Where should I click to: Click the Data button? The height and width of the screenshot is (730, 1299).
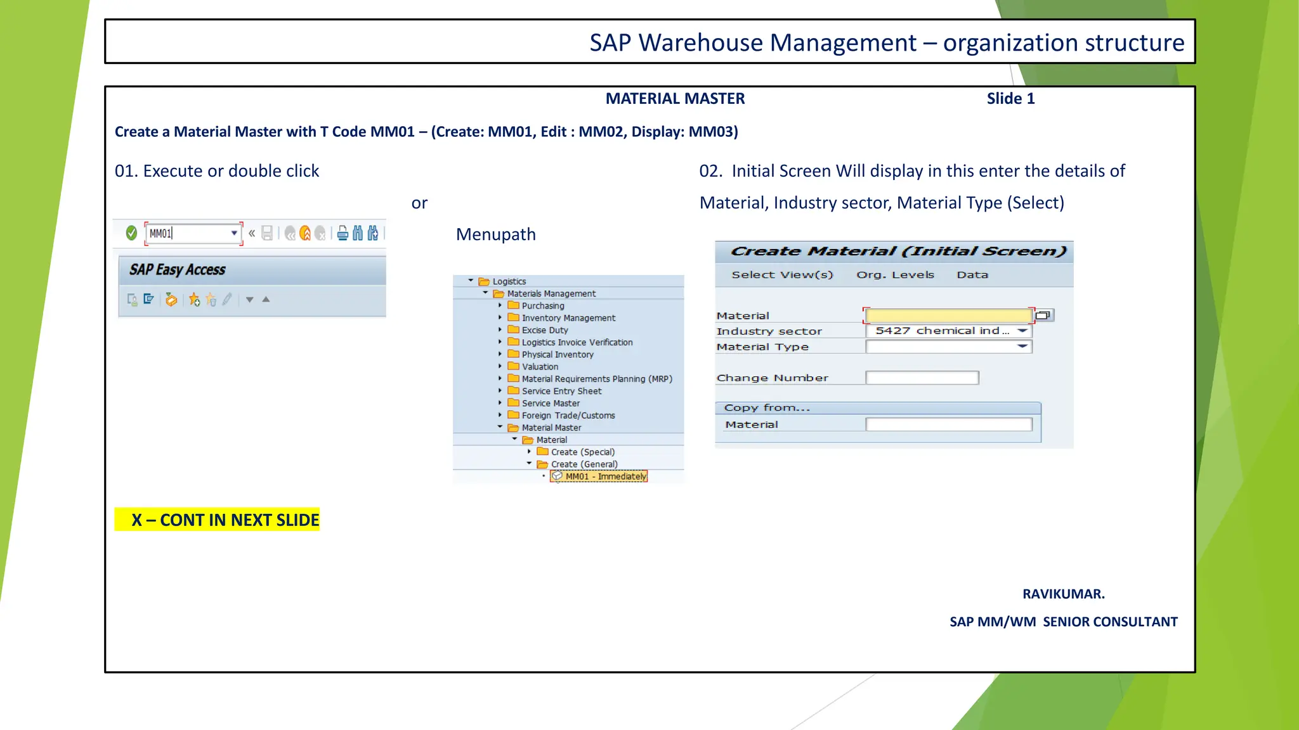tap(972, 275)
